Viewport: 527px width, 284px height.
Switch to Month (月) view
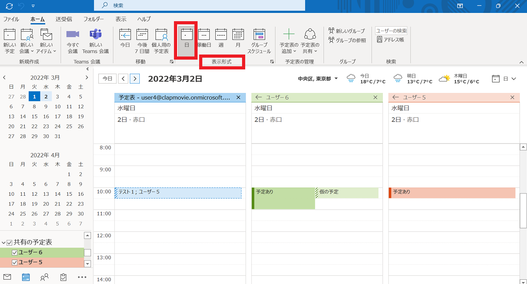click(x=238, y=38)
